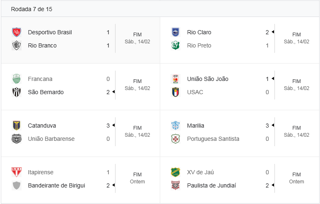Select the USAC team name
320x204 pixels.
195,92
